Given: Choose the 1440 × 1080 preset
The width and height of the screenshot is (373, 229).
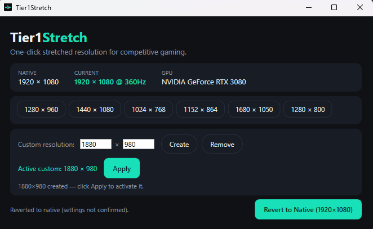Looking at the screenshot, I should pos(95,109).
